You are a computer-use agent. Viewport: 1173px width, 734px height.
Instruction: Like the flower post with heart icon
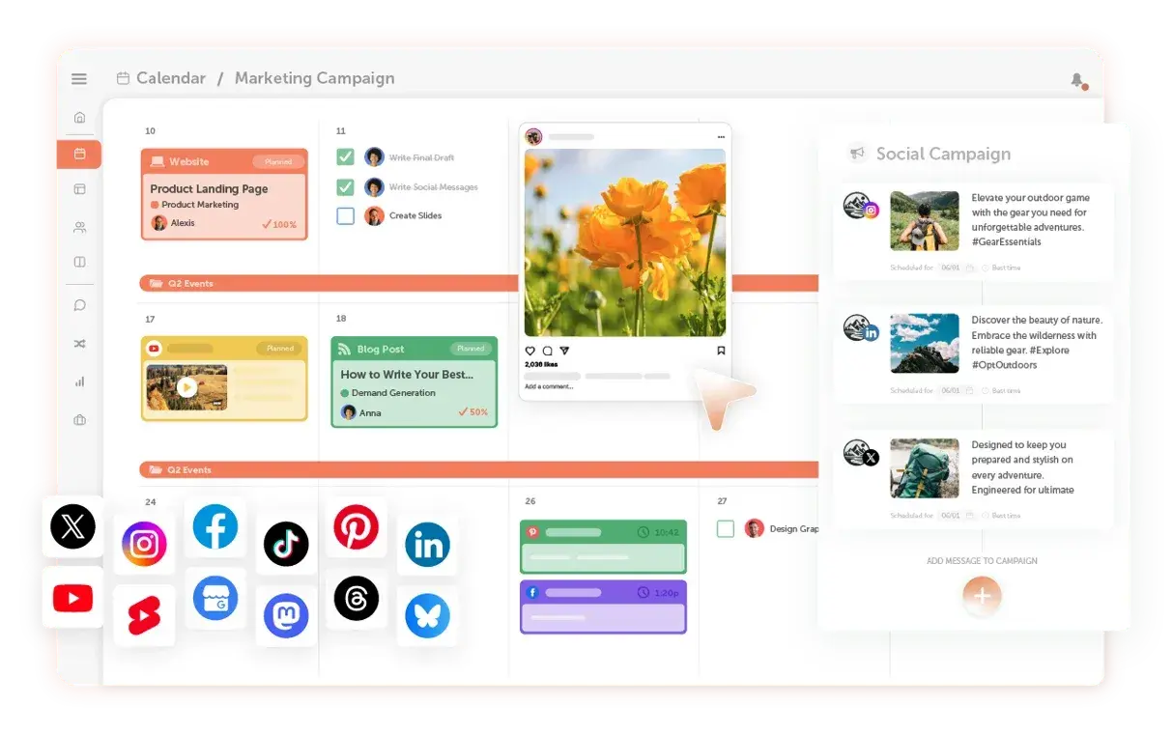(529, 351)
